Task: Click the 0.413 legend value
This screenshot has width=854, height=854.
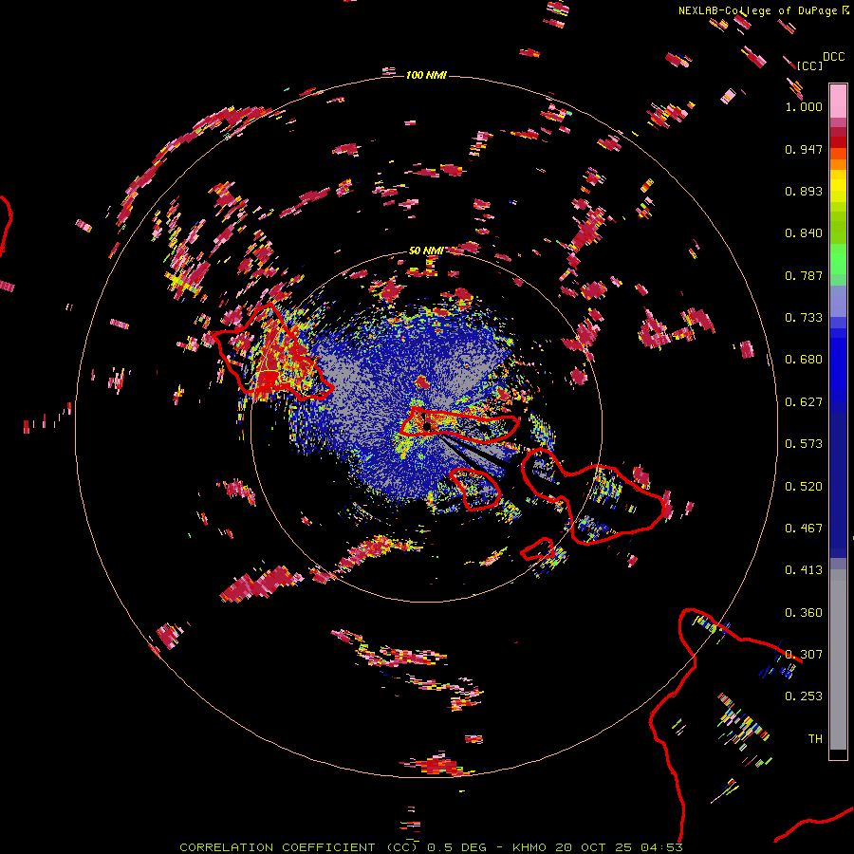Action: pyautogui.click(x=804, y=570)
